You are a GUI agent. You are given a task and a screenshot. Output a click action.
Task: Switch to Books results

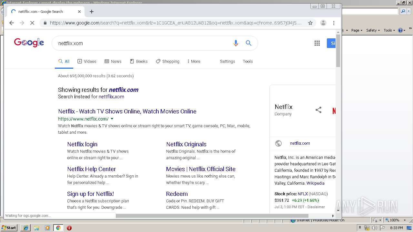(139, 61)
